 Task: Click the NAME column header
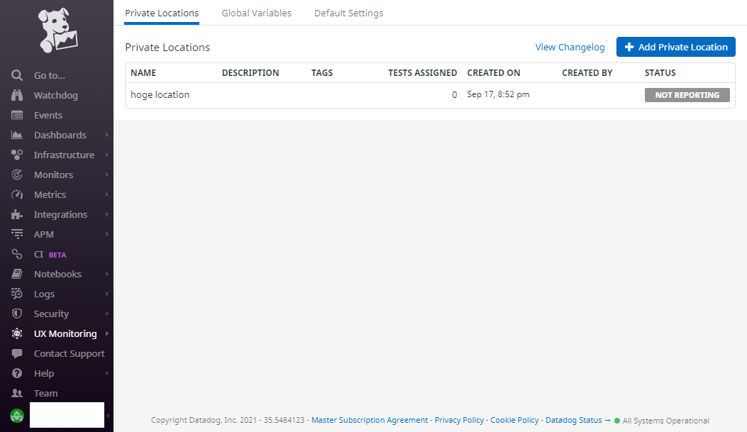[143, 73]
